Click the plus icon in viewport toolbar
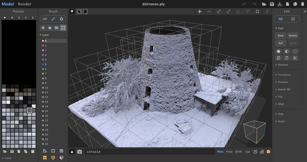This screenshot has width=307, height=162. point(200,12)
